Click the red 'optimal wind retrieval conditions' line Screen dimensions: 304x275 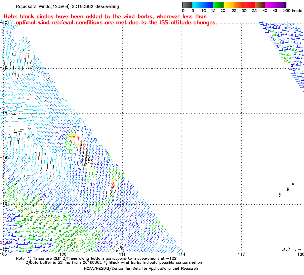(116, 23)
